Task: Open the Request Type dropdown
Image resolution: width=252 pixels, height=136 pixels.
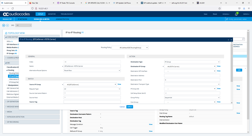Action: click(x=92, y=89)
